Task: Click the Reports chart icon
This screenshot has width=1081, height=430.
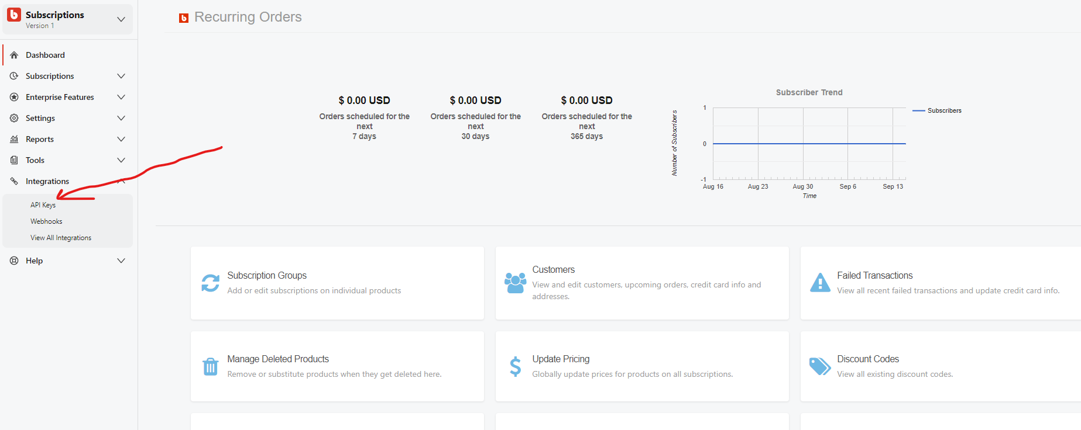Action: tap(14, 139)
